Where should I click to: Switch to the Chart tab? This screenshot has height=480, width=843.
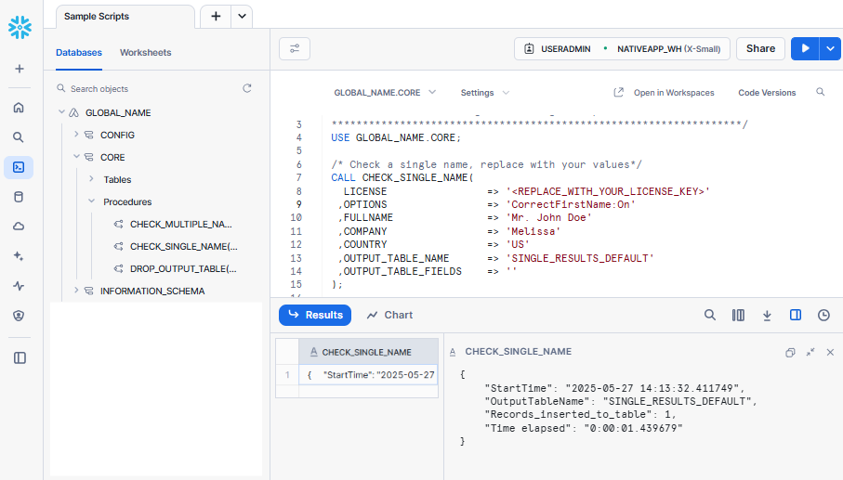coord(389,315)
